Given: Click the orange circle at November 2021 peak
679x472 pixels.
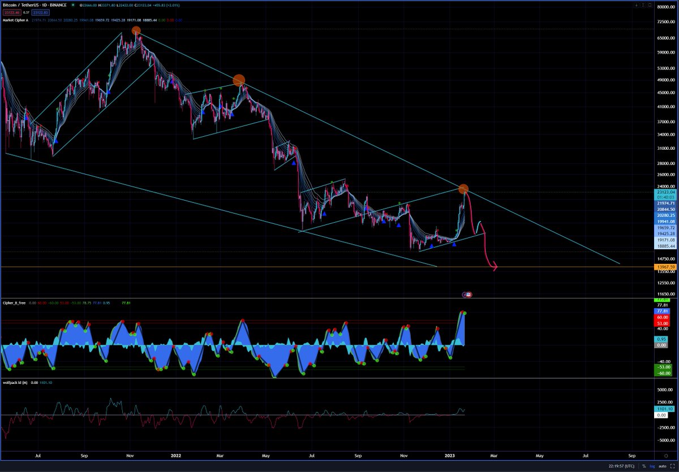Looking at the screenshot, I should tap(136, 31).
